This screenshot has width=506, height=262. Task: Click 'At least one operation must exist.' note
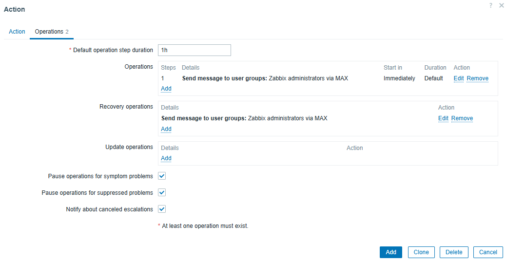point(205,226)
